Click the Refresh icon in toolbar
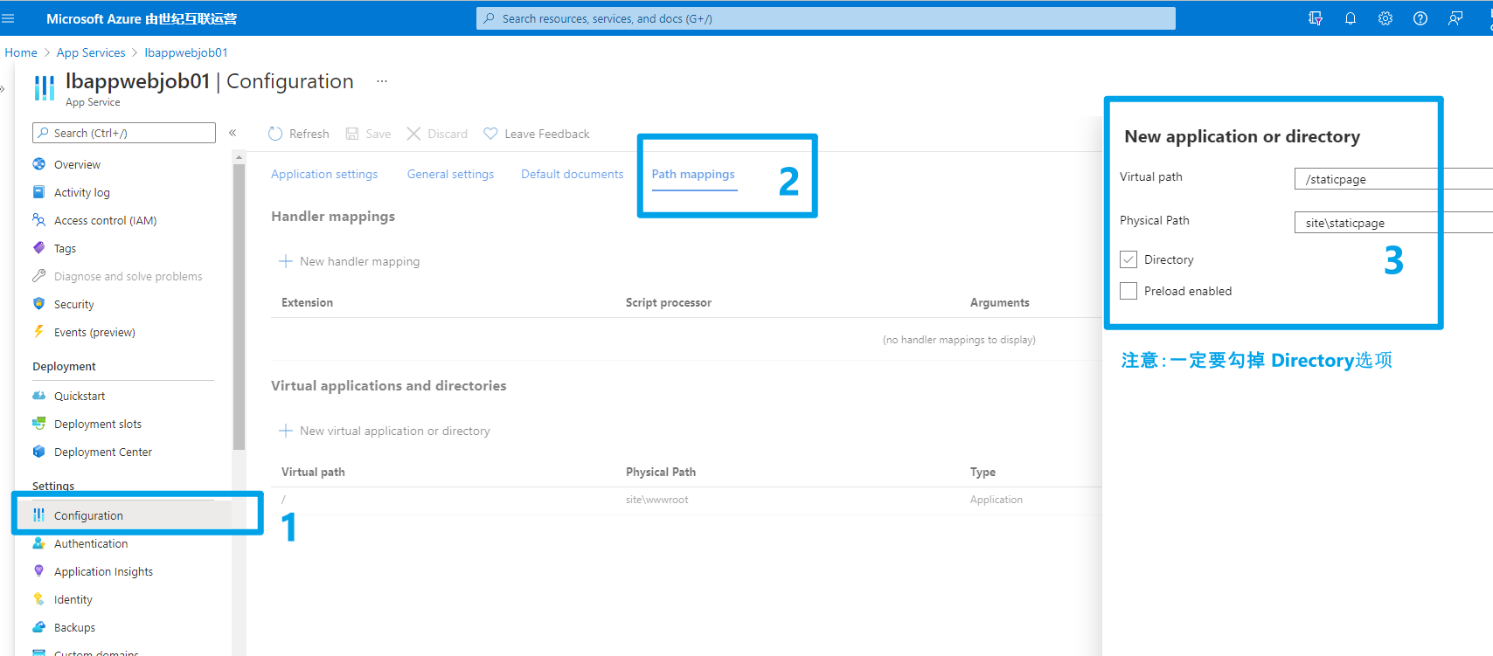 coord(275,134)
